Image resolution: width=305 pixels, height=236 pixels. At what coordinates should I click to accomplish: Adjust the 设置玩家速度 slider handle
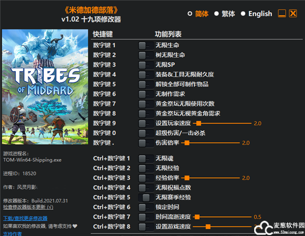pos(199,123)
